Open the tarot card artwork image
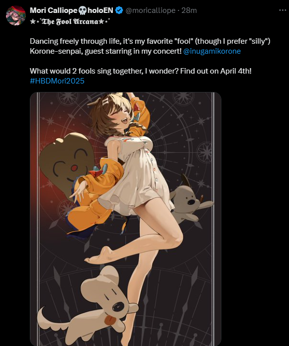This screenshot has height=346, width=289. point(125,219)
